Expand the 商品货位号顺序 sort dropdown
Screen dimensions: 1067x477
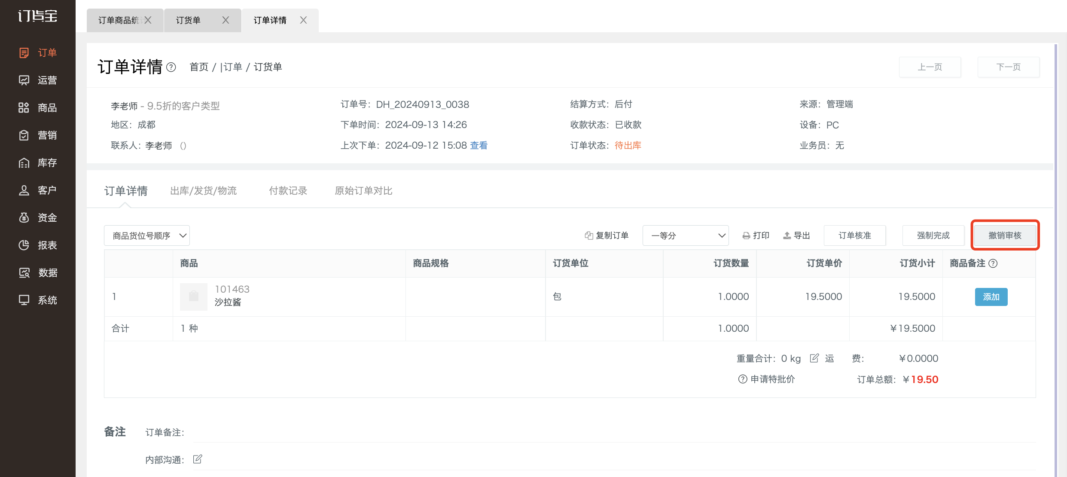click(x=147, y=235)
